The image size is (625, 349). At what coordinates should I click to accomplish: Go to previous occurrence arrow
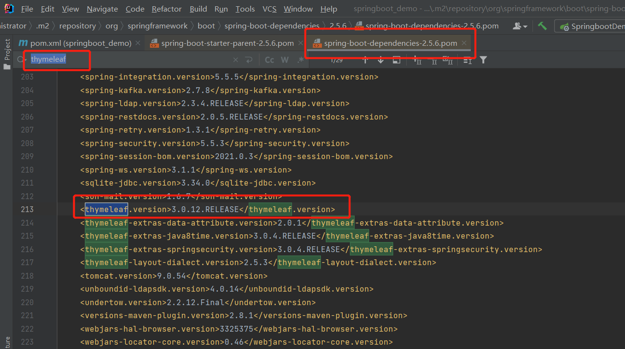click(365, 60)
